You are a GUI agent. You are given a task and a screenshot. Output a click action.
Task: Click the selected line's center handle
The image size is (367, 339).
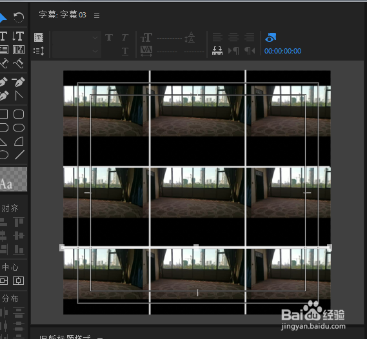(196, 247)
